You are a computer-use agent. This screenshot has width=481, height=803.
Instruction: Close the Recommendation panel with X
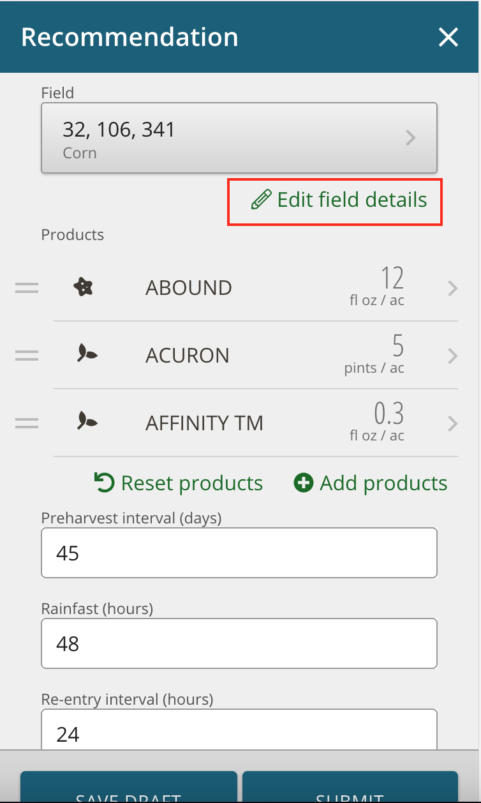pyautogui.click(x=448, y=37)
